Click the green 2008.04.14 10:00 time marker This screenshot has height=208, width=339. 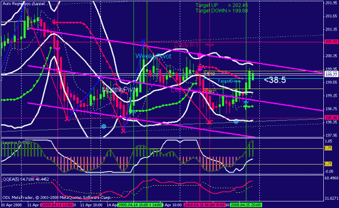click(133, 205)
